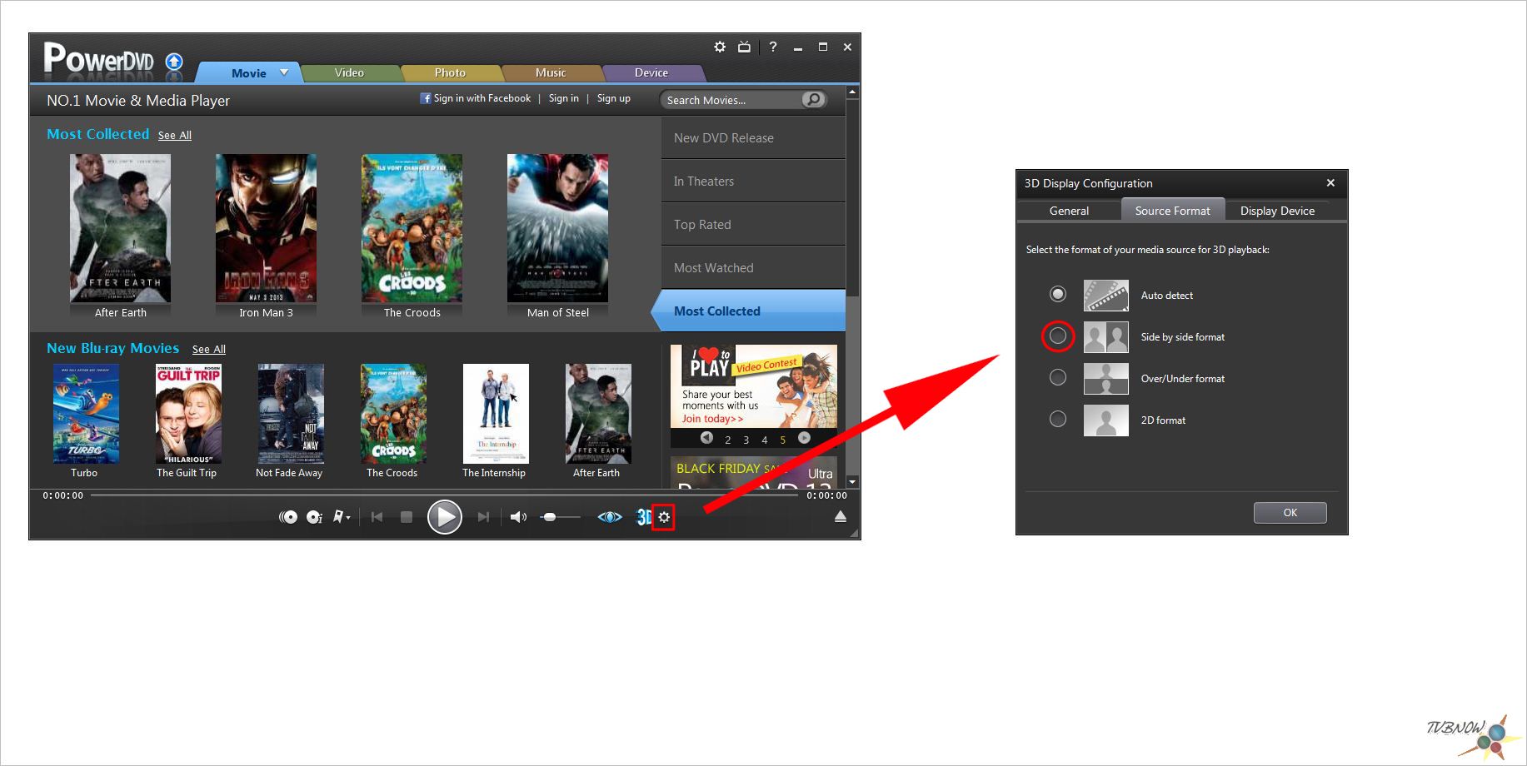Click Sign in with Facebook
The image size is (1527, 766).
(482, 98)
